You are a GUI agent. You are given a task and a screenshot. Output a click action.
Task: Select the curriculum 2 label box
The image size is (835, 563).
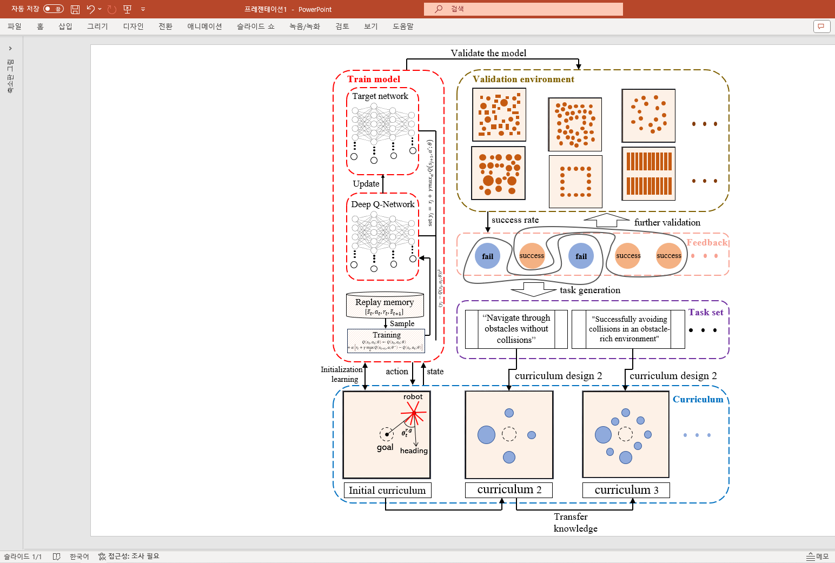click(509, 489)
